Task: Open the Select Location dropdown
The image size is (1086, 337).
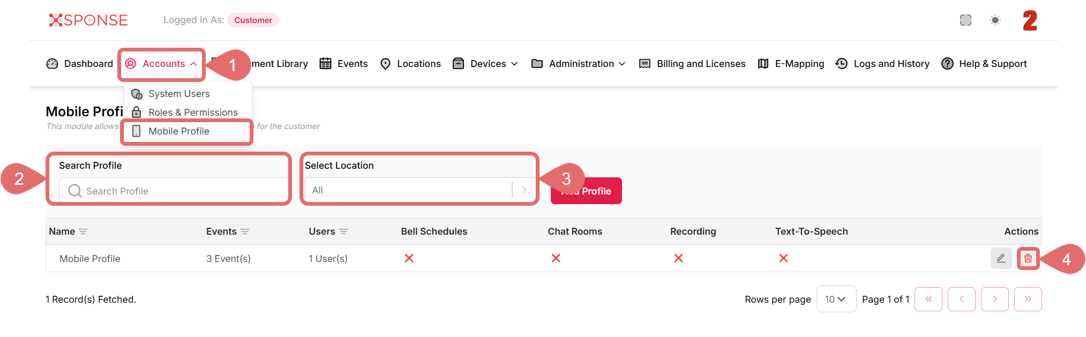Action: pos(418,190)
